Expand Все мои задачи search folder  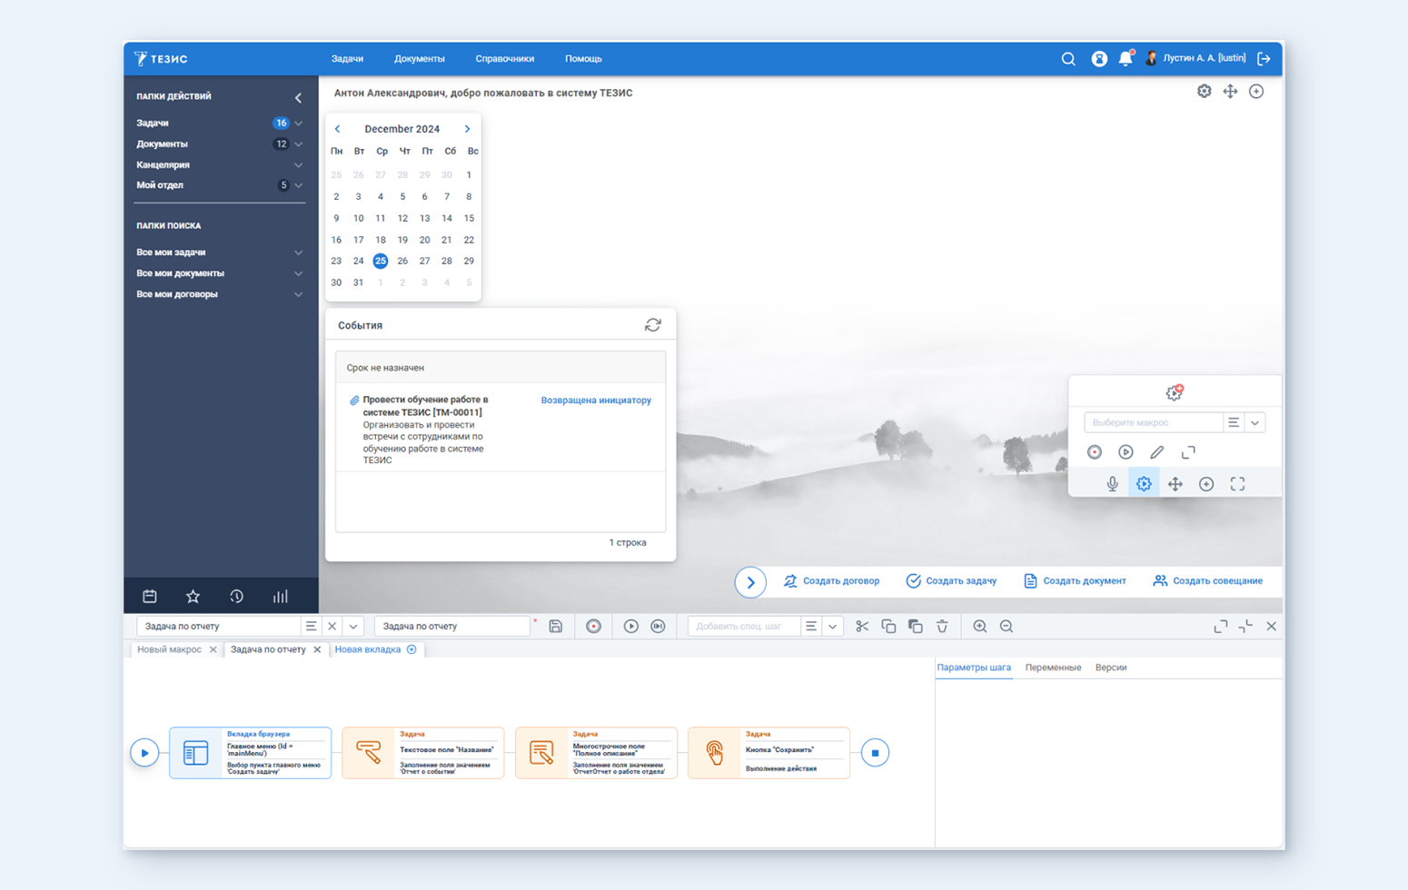click(x=298, y=252)
